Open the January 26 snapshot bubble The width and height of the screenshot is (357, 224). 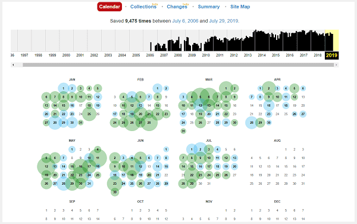(89, 114)
